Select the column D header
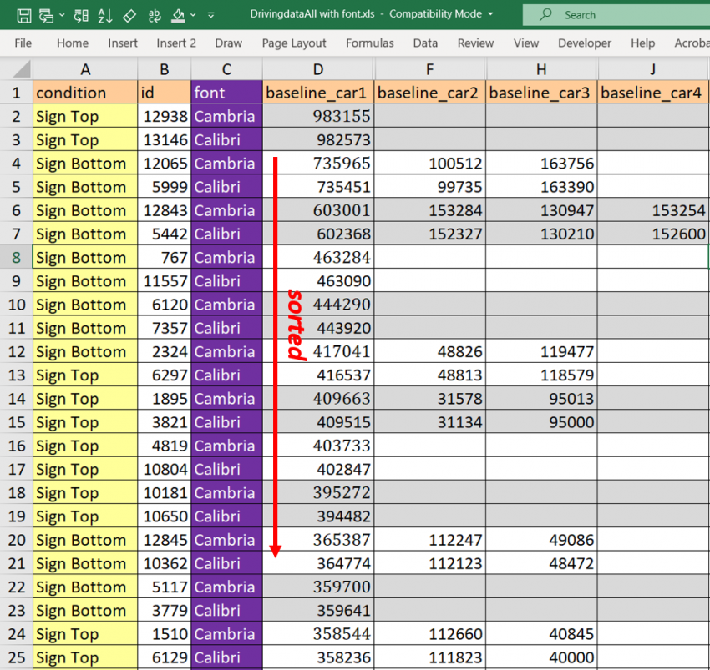 click(318, 69)
